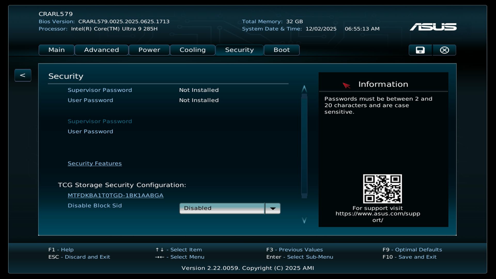Click the Disable Block Sid label

[x=95, y=206]
